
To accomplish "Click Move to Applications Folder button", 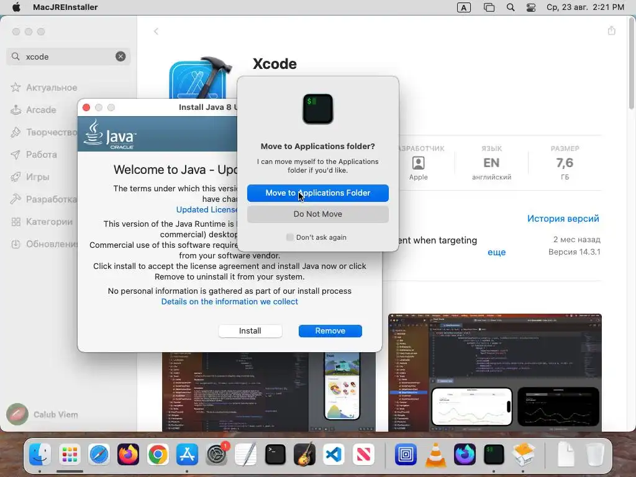I will 317,193.
